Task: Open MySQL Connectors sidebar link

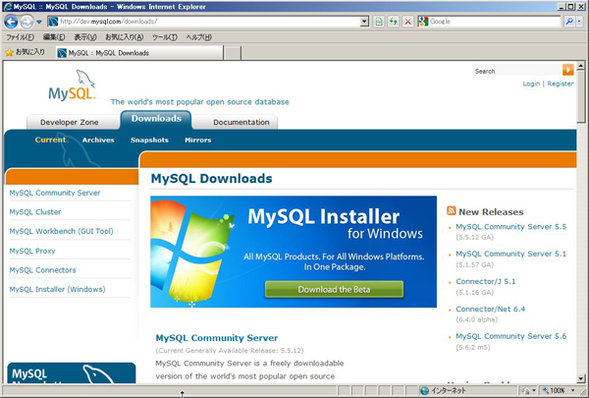Action: [42, 270]
